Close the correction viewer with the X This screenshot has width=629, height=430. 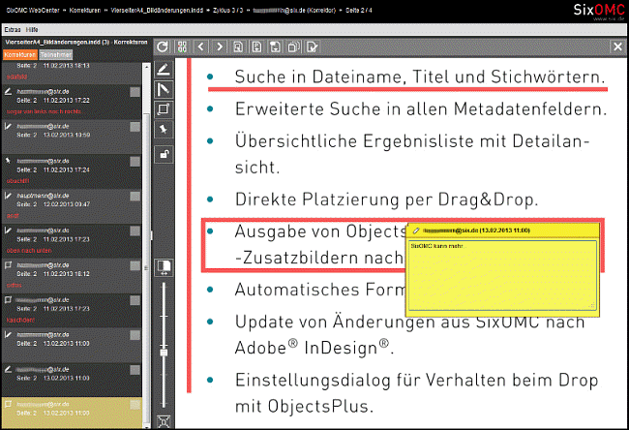coord(617,47)
